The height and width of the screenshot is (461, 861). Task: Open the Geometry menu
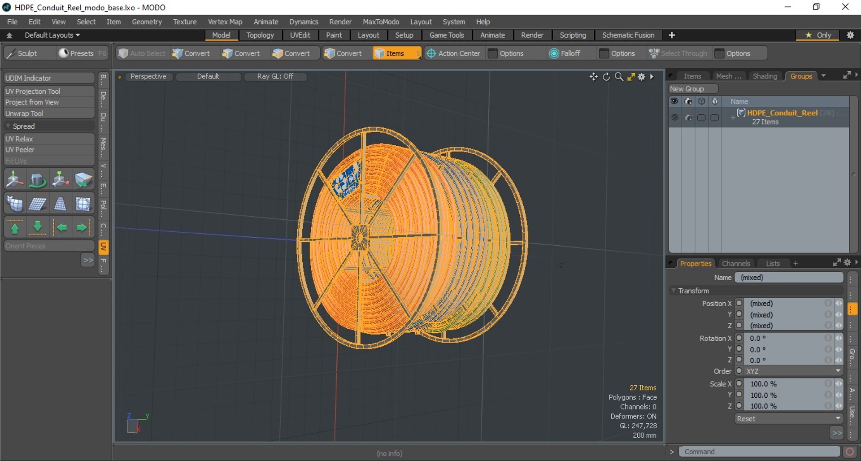(x=147, y=22)
